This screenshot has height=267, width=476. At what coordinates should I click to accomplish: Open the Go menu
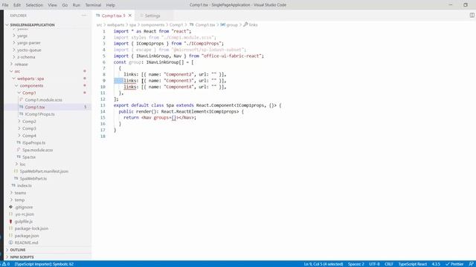click(65, 5)
